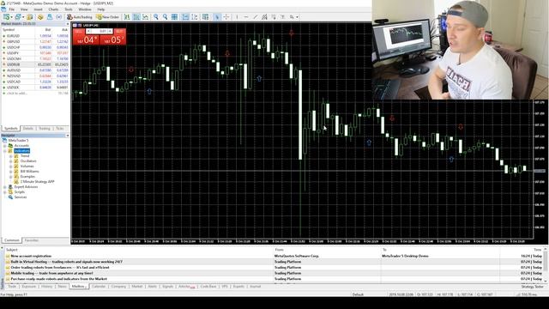Image resolution: width=549 pixels, height=309 pixels.
Task: Open the indicators/templates list icon
Action: click(205, 17)
